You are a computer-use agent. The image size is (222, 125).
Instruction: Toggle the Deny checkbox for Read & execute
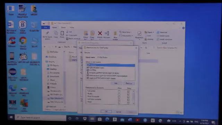click(x=128, y=97)
